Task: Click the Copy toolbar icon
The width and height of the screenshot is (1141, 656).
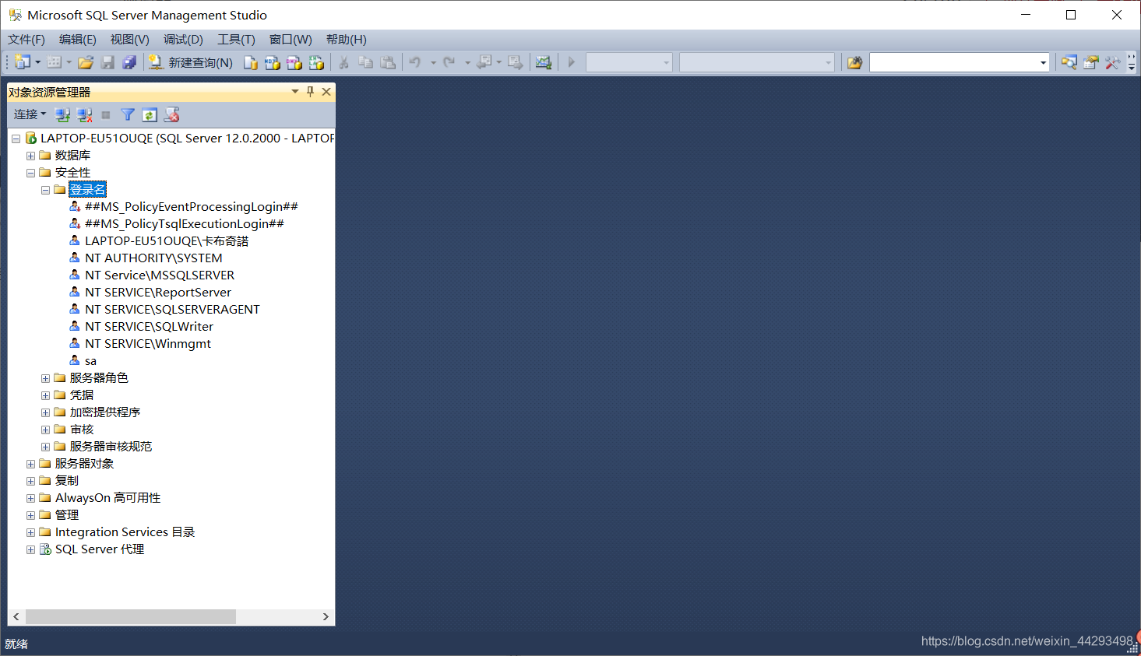Action: pyautogui.click(x=365, y=62)
